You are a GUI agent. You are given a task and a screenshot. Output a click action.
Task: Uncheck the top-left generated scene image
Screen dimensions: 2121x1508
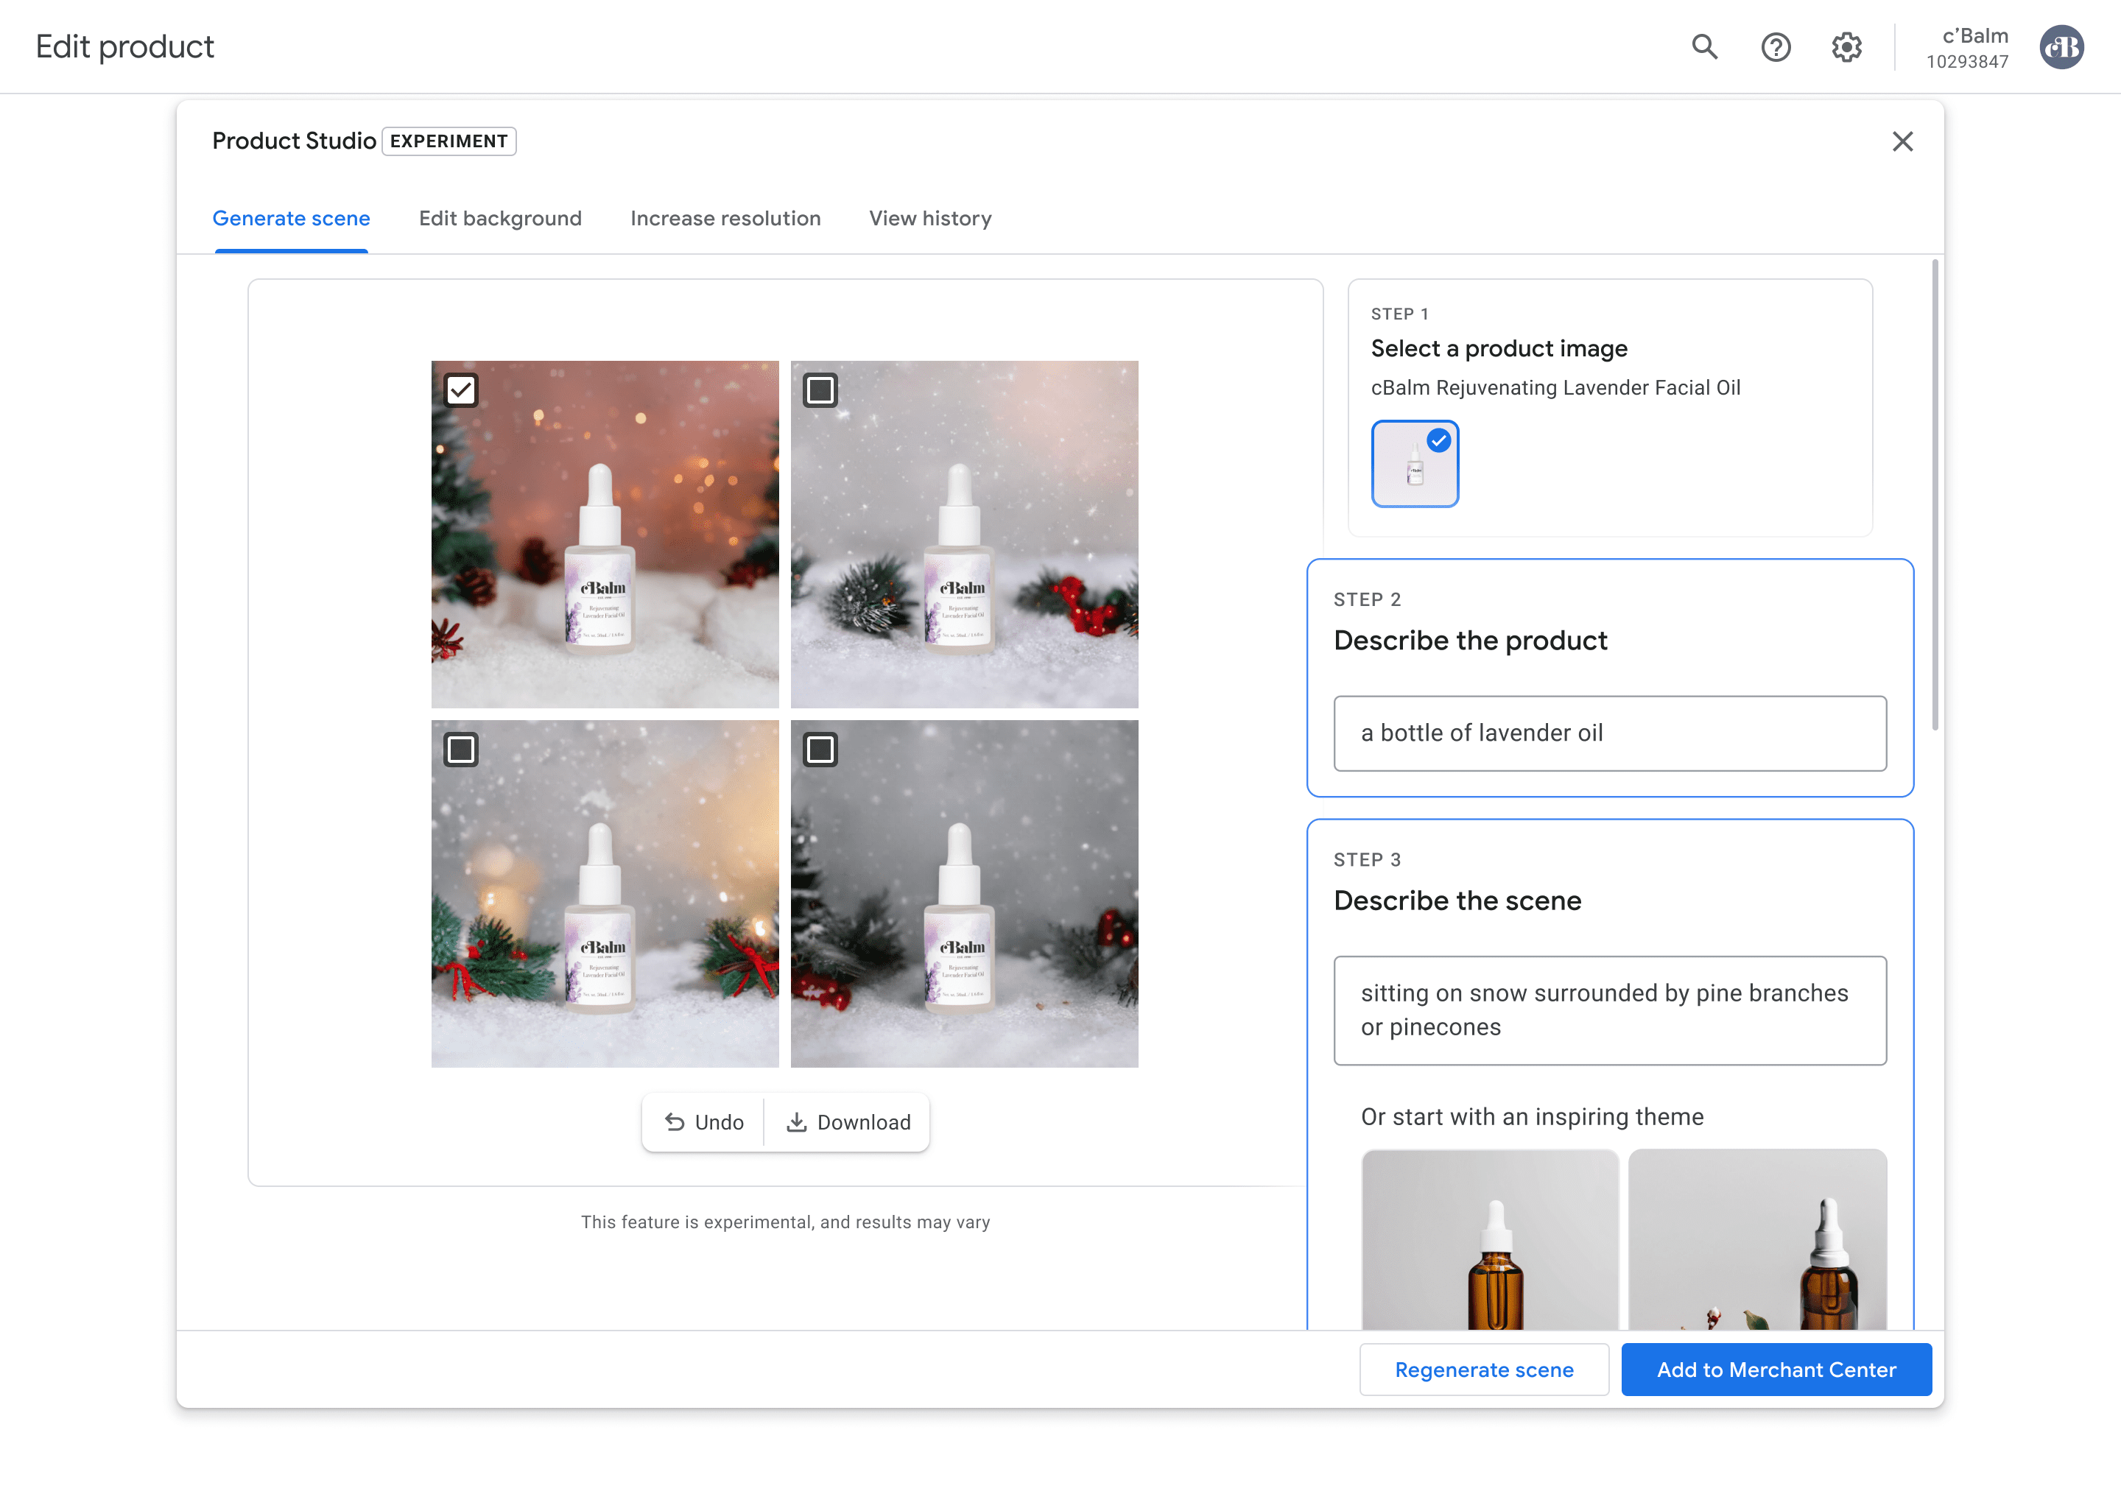click(x=462, y=390)
